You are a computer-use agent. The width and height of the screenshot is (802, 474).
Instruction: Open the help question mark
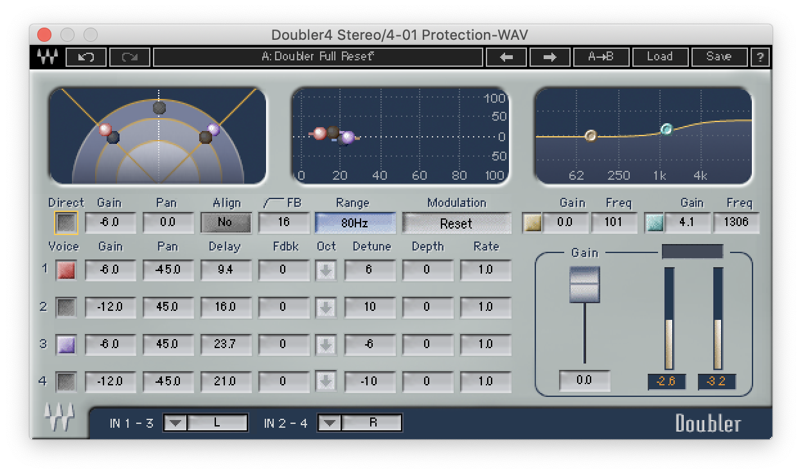[x=760, y=57]
